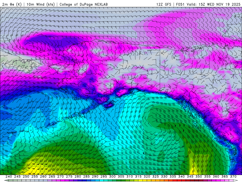242x182 pixels.
Task: Click the 305 legend value
Action: click(x=121, y=177)
